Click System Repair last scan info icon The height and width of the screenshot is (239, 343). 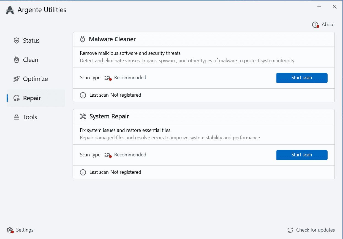(83, 172)
